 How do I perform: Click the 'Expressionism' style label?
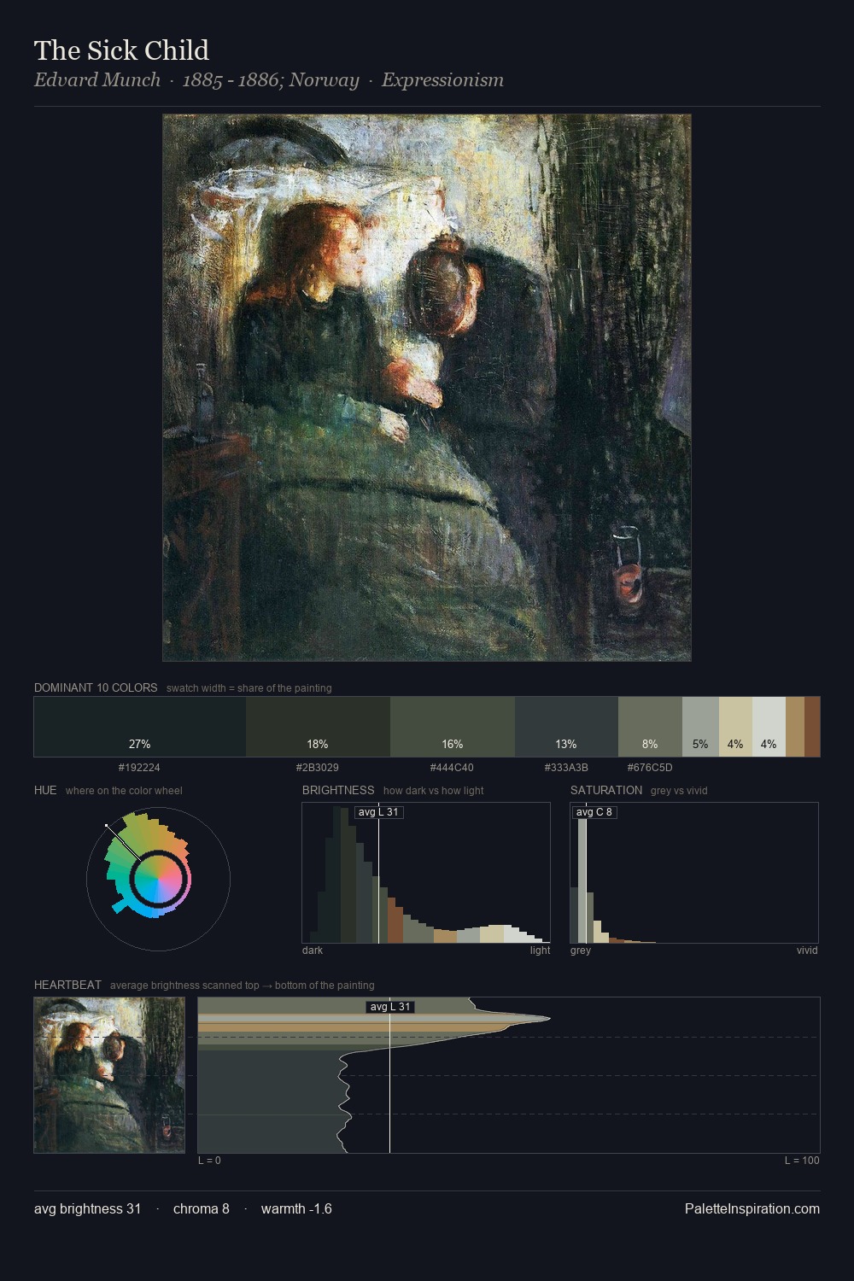coord(442,80)
